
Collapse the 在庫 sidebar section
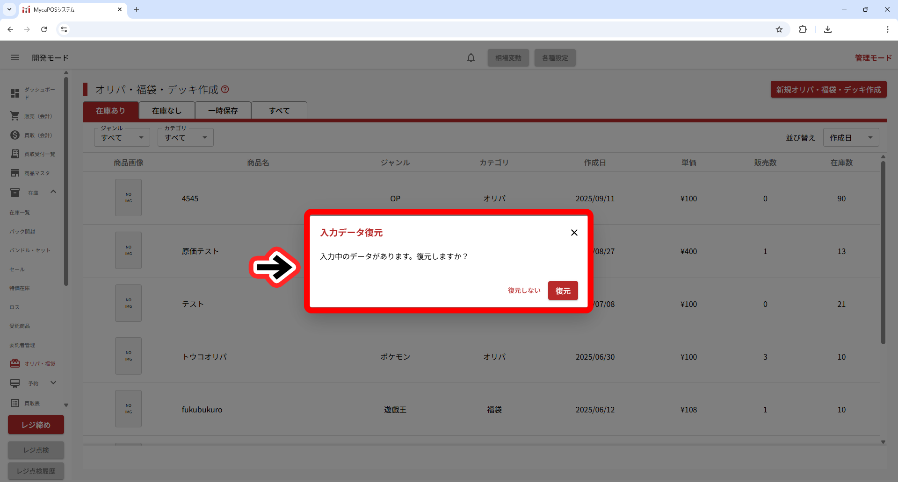[x=53, y=192]
